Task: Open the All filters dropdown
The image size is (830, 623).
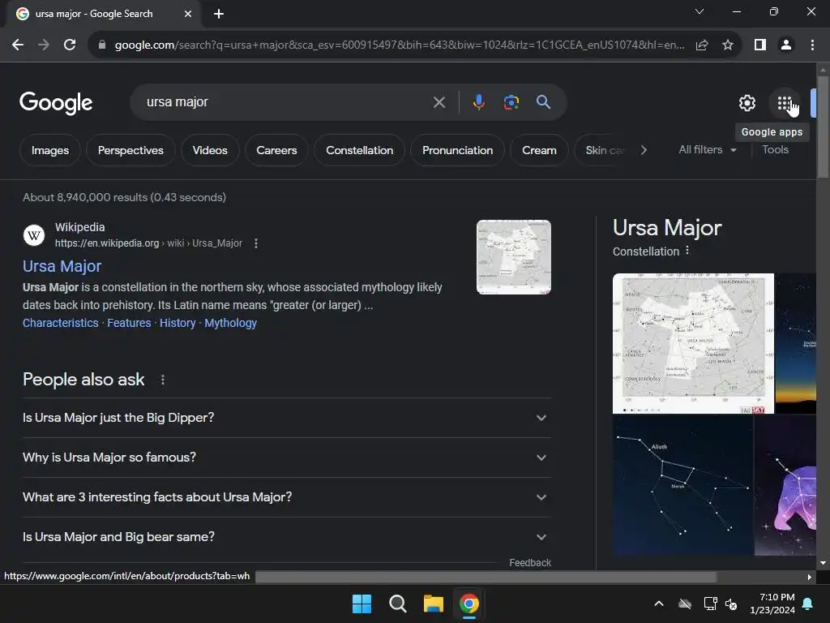Action: pyautogui.click(x=707, y=150)
